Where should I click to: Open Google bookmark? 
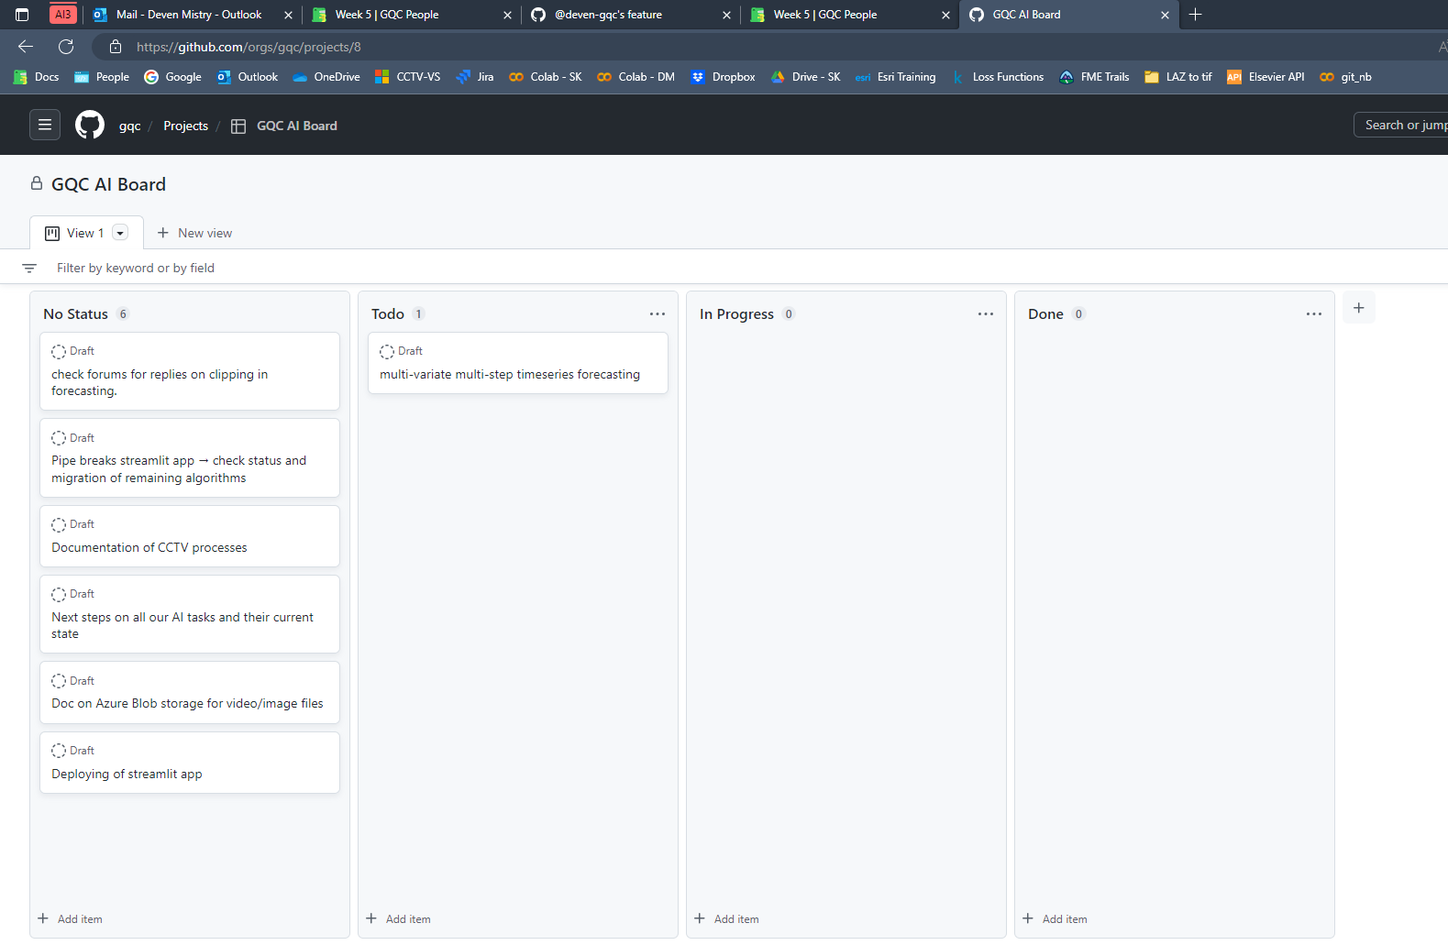[x=172, y=77]
